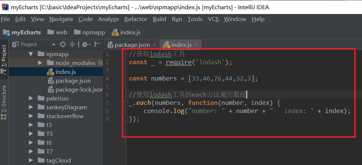
Task: Open the VCS menu
Action: point(213,19)
